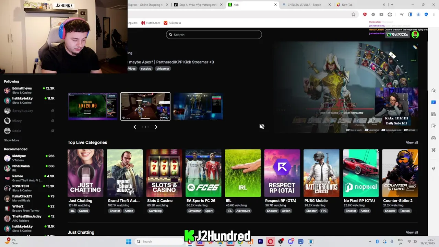439x247 pixels.
Task: Open offline followed channel Mizzy
Action: point(29,121)
